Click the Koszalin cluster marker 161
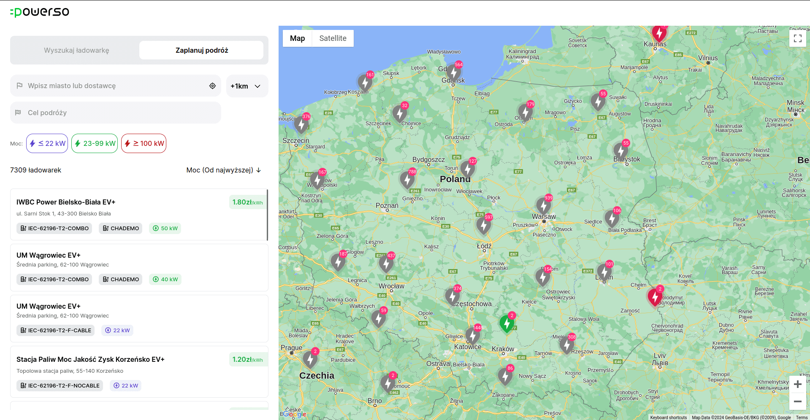This screenshot has height=420, width=810. pyautogui.click(x=366, y=83)
